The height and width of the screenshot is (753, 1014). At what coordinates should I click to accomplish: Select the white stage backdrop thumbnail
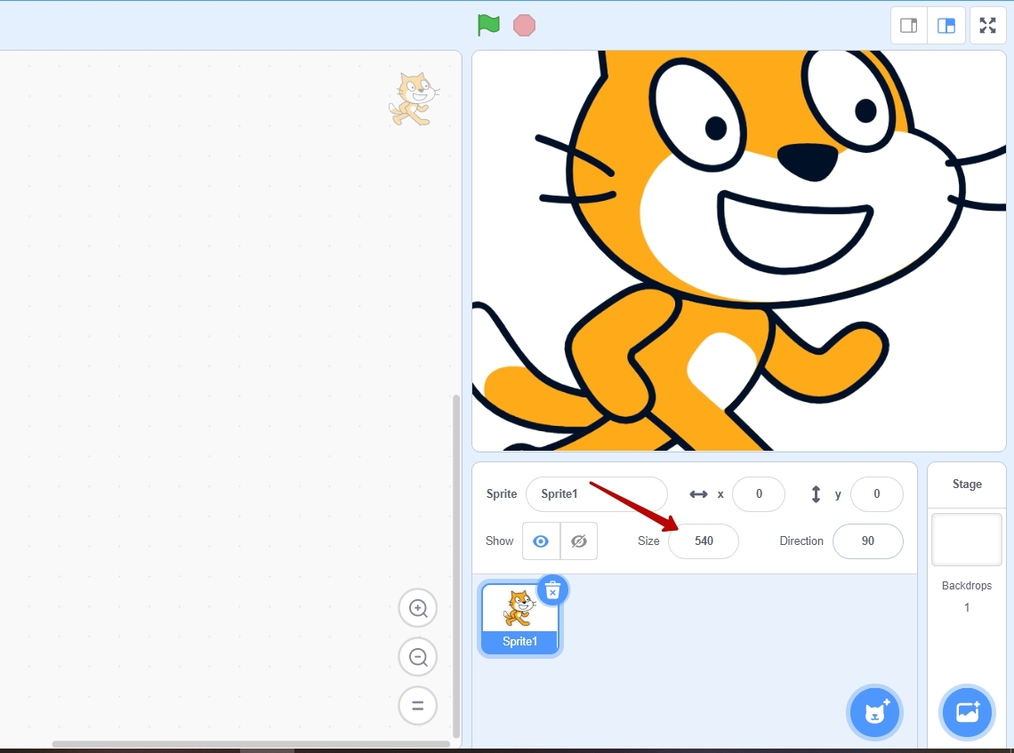click(967, 540)
